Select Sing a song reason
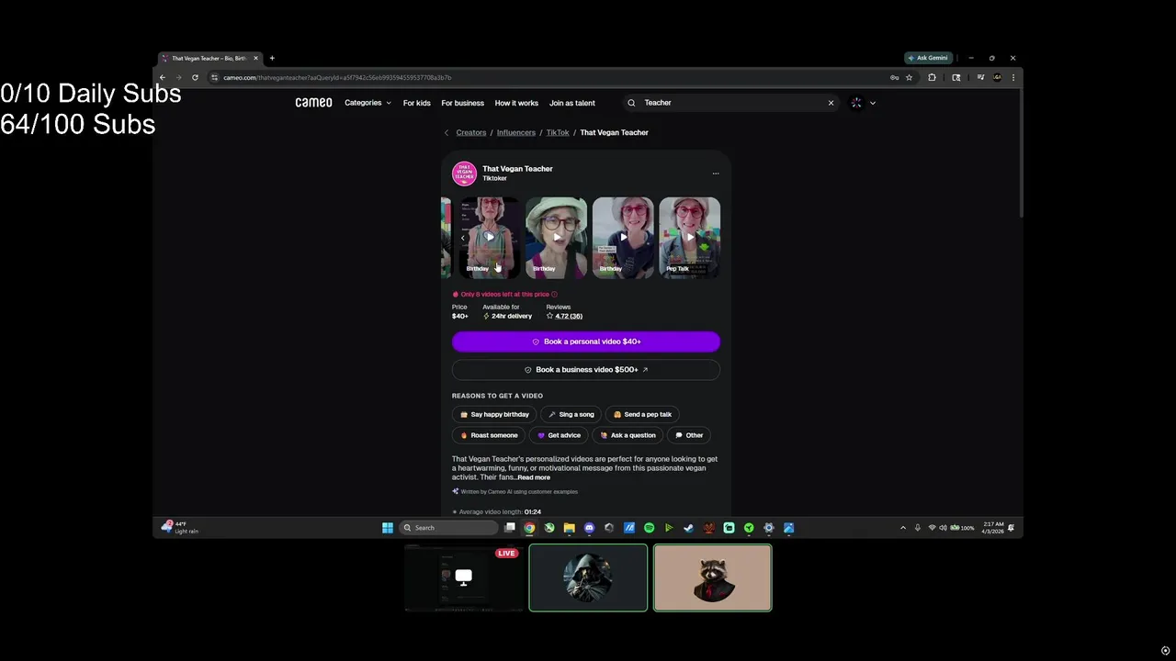 571,414
